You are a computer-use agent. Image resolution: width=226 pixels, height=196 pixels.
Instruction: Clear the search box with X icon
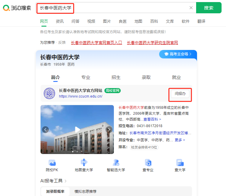(x=191, y=8)
